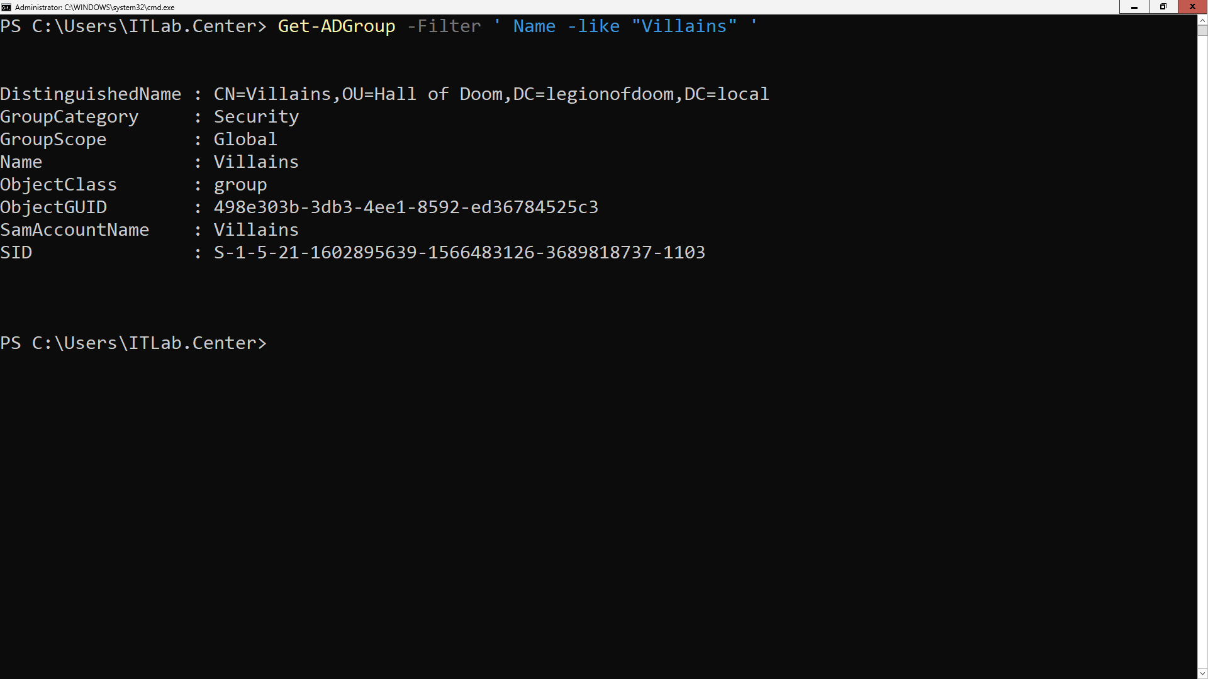Open the cmd.exe system menu icon
Viewport: 1208px width, 679px height.
(x=6, y=7)
